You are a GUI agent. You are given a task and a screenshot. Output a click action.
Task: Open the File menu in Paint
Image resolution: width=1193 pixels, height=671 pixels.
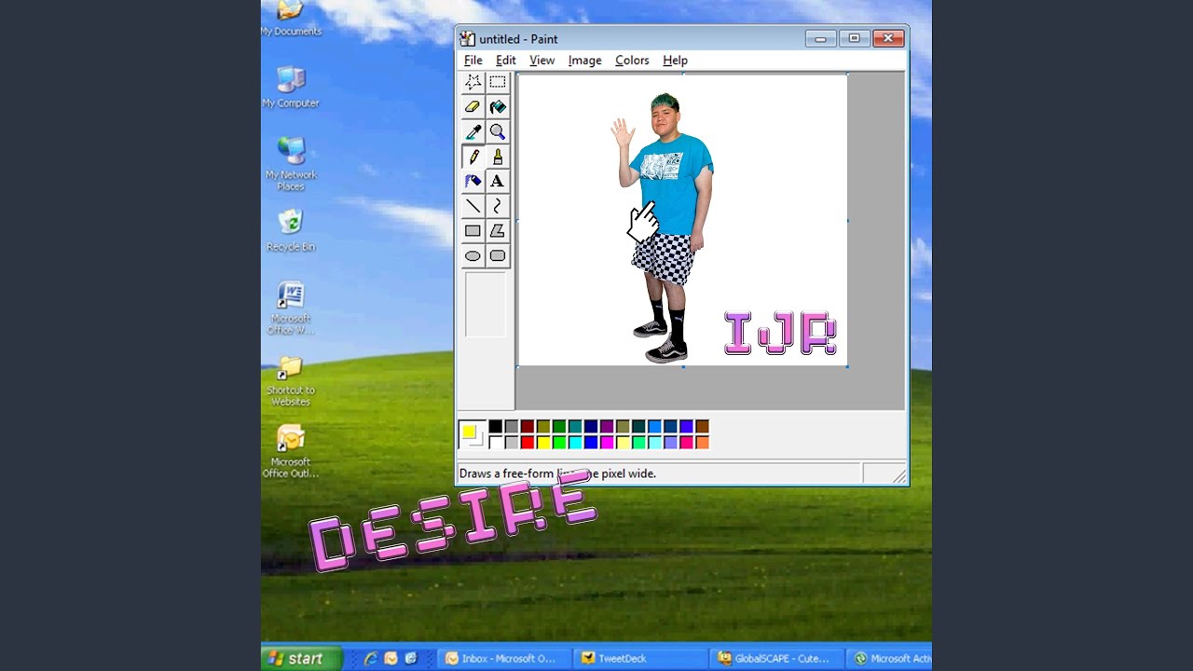[473, 61]
